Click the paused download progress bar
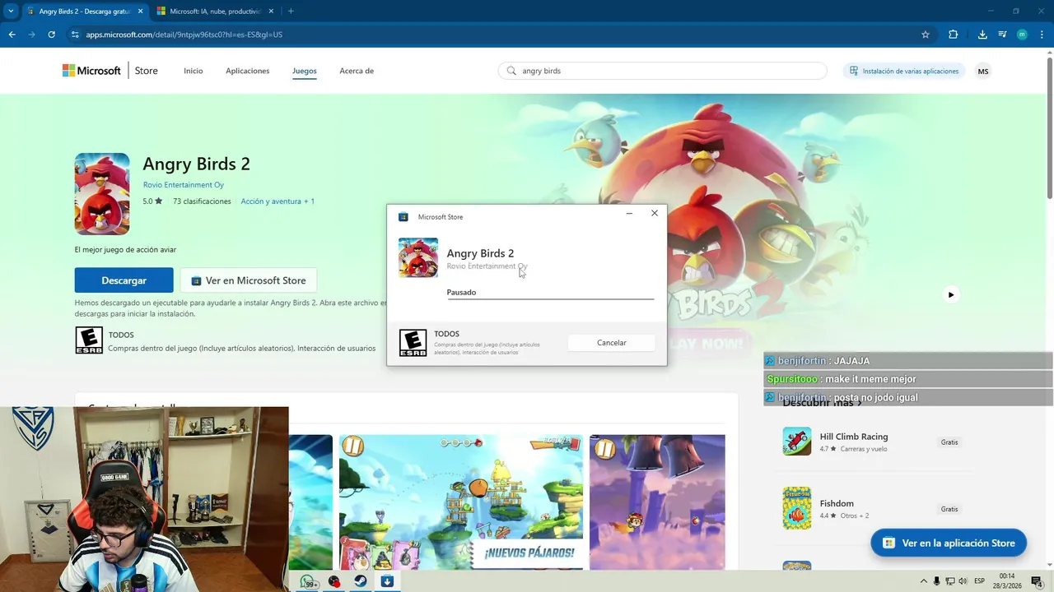The image size is (1054, 592). (x=550, y=299)
